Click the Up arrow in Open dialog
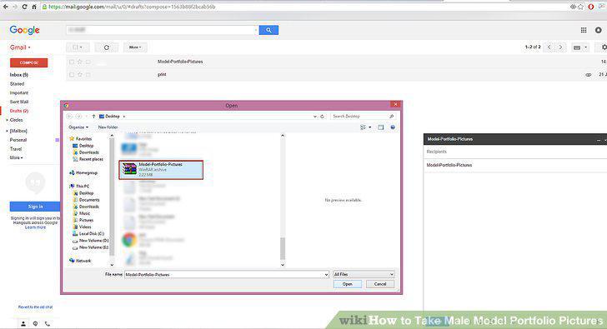Viewport: 607px width, 329px height. pyautogui.click(x=93, y=116)
